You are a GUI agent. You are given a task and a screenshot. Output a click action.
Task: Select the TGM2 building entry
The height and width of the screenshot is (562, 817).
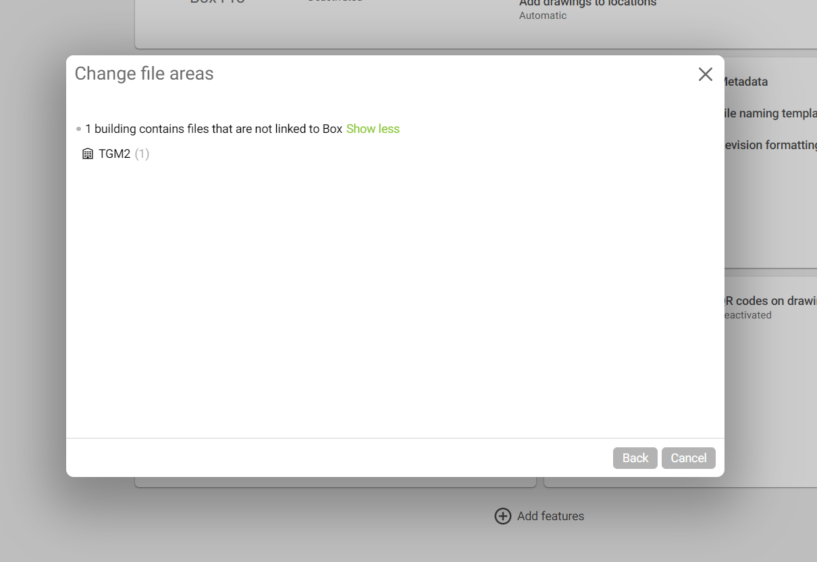115,154
